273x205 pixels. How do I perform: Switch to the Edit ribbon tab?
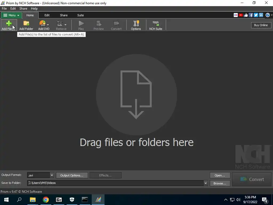pyautogui.click(x=47, y=15)
